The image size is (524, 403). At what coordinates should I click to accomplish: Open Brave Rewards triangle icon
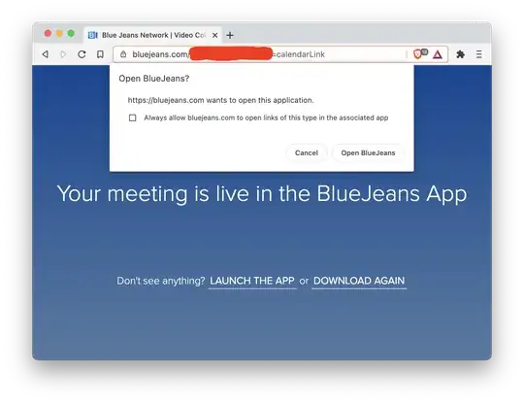(438, 54)
